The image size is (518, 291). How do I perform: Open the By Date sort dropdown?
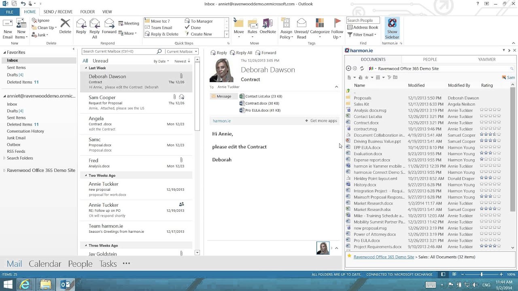click(161, 61)
